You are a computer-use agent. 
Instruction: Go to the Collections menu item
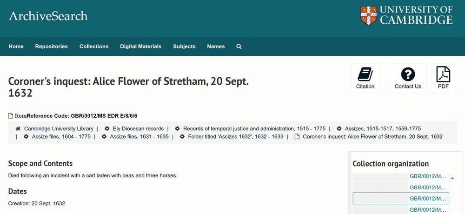[94, 47]
